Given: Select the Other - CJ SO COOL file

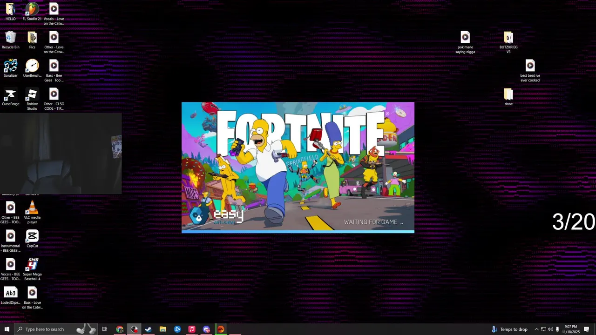Looking at the screenshot, I should 54,100.
